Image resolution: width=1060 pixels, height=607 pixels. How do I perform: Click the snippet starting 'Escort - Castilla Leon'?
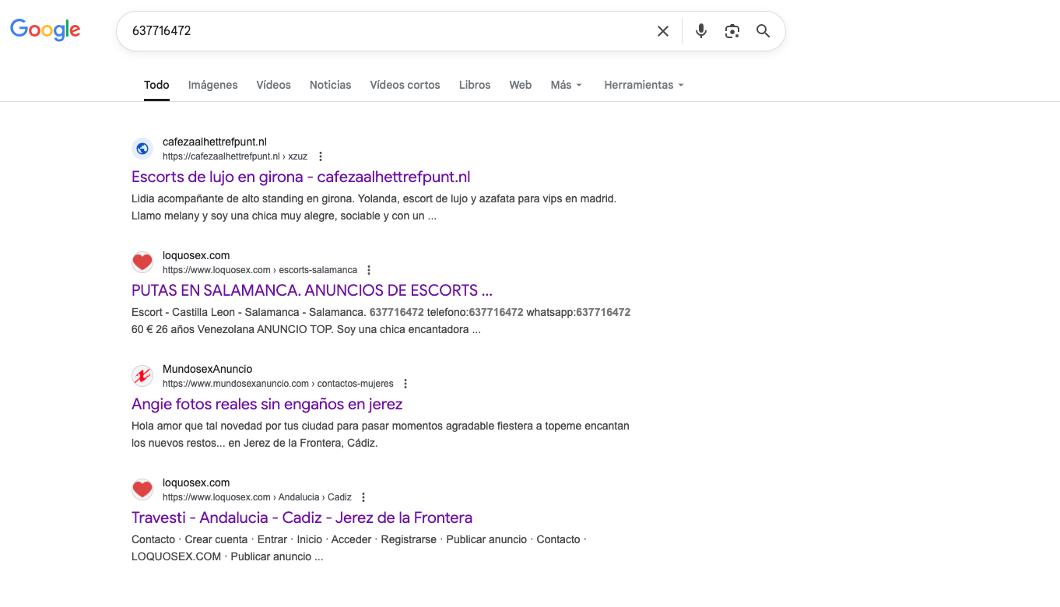[381, 321]
